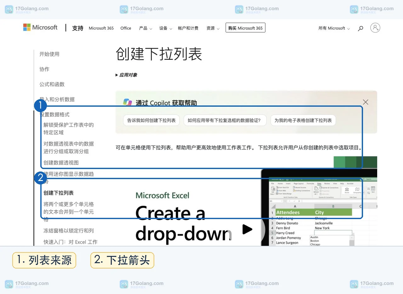Open 使用迷你图显示数据趋势 sidebar link

click(x=69, y=178)
